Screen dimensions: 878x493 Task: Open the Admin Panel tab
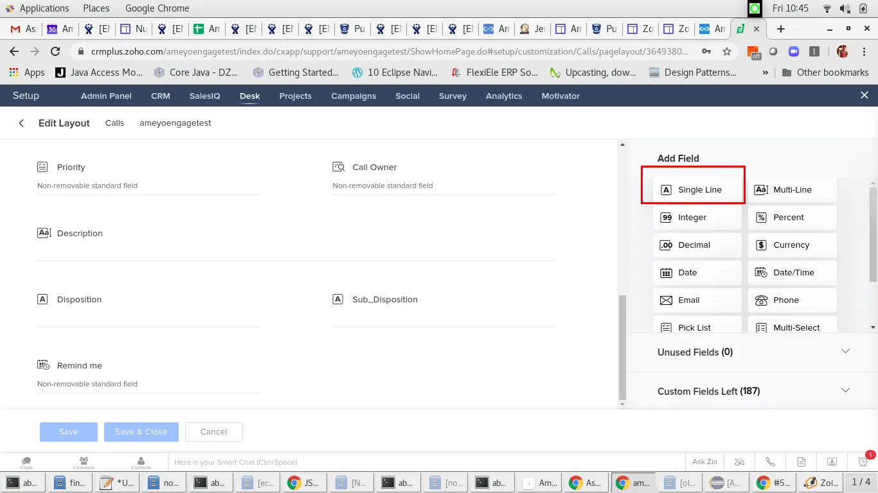tap(106, 96)
